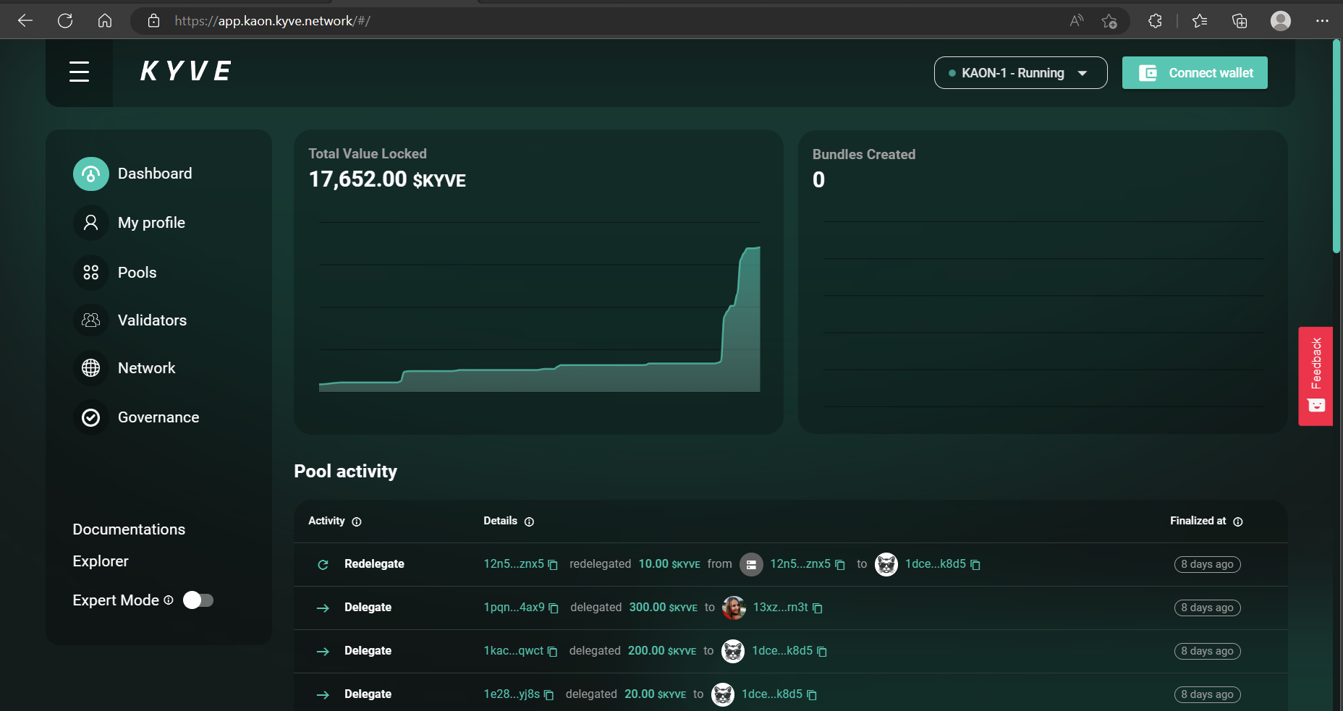Toggle Expert Mode switch
The height and width of the screenshot is (711, 1343).
pyautogui.click(x=198, y=600)
